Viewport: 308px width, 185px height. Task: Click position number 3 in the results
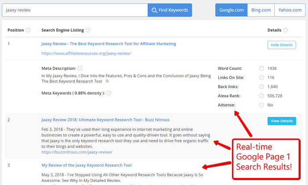[9, 165]
